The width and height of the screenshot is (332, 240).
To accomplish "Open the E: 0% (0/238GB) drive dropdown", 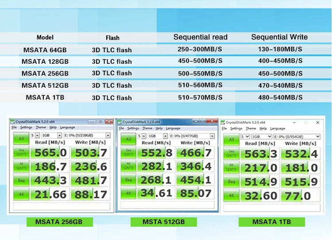I will pos(87,135).
